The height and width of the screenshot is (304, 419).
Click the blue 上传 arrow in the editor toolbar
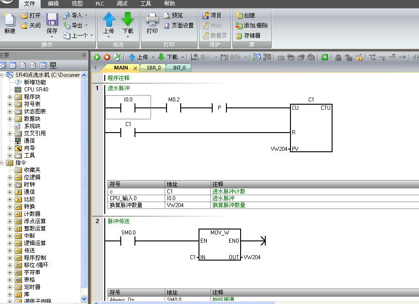pyautogui.click(x=132, y=57)
